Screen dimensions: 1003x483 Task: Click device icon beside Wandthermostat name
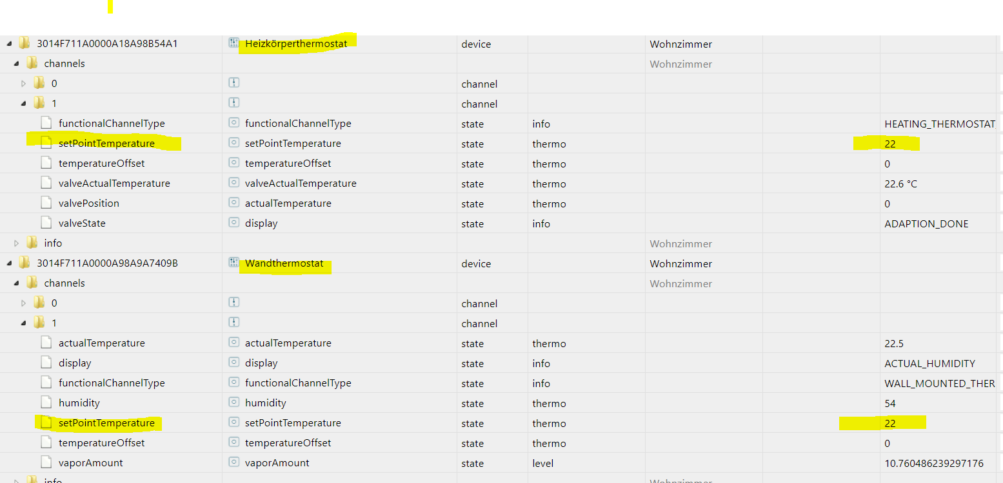(x=234, y=263)
